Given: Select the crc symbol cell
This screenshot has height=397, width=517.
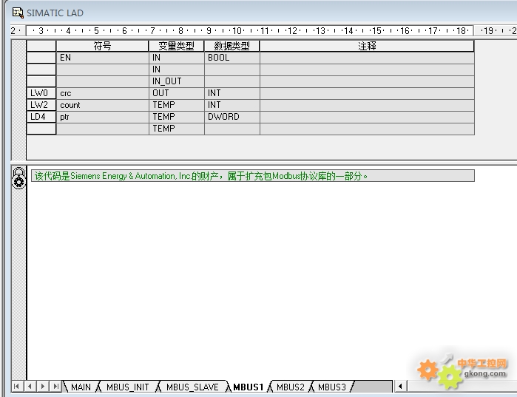Looking at the screenshot, I should tap(103, 93).
